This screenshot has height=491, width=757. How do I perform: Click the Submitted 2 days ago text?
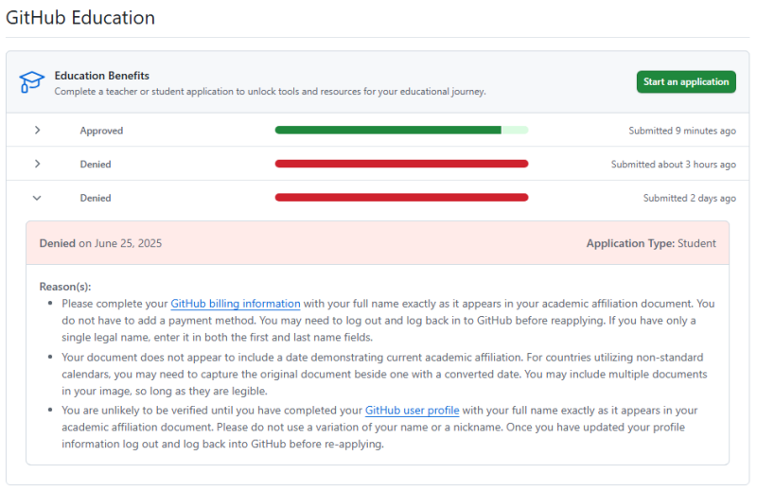click(690, 198)
